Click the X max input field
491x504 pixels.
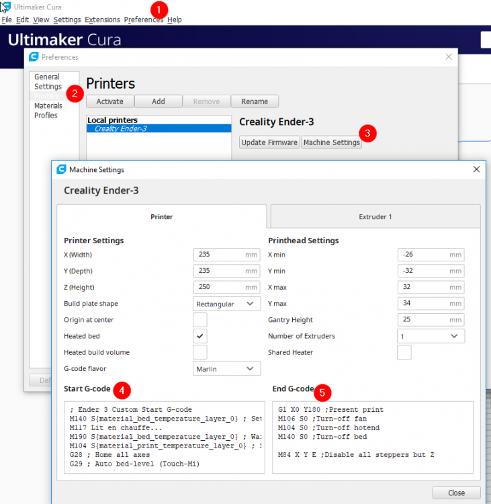tap(431, 287)
